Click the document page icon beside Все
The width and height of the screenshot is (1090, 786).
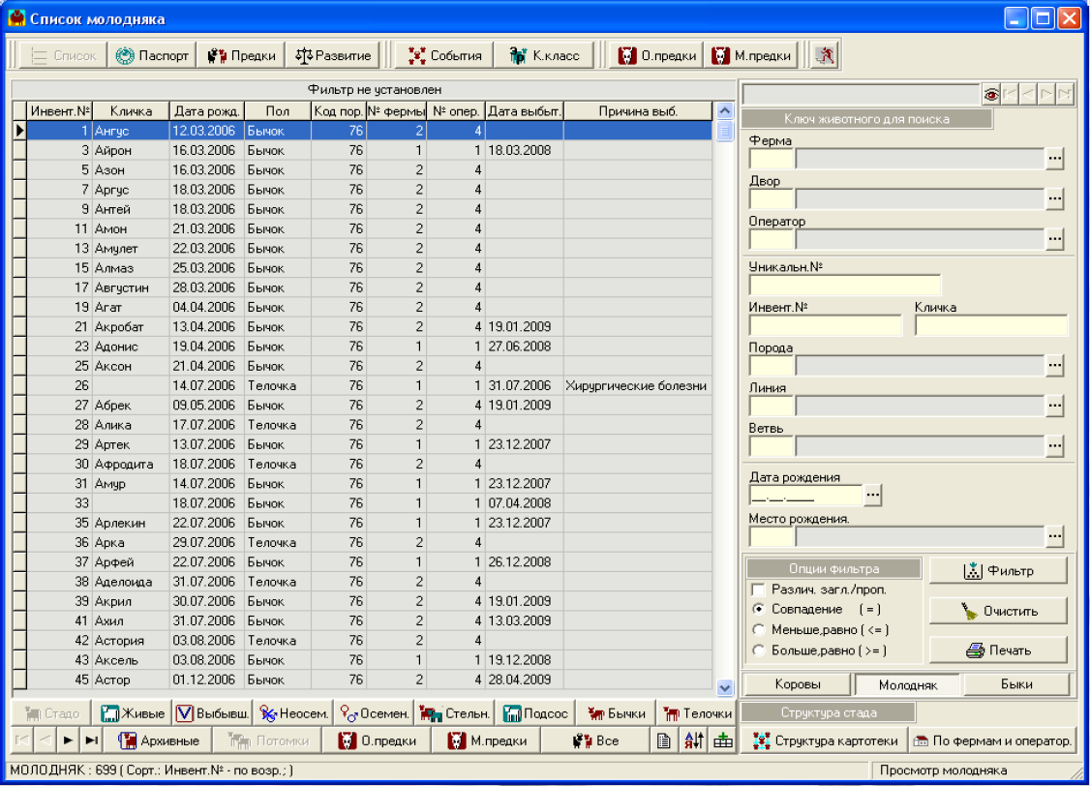click(x=664, y=741)
